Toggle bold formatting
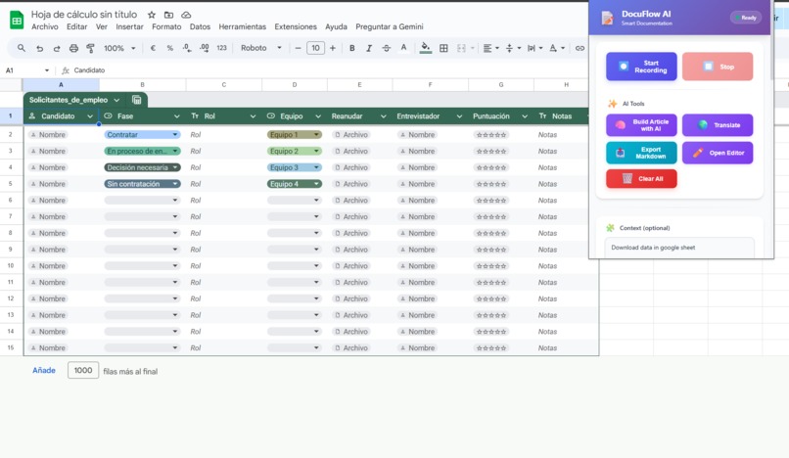 point(352,48)
